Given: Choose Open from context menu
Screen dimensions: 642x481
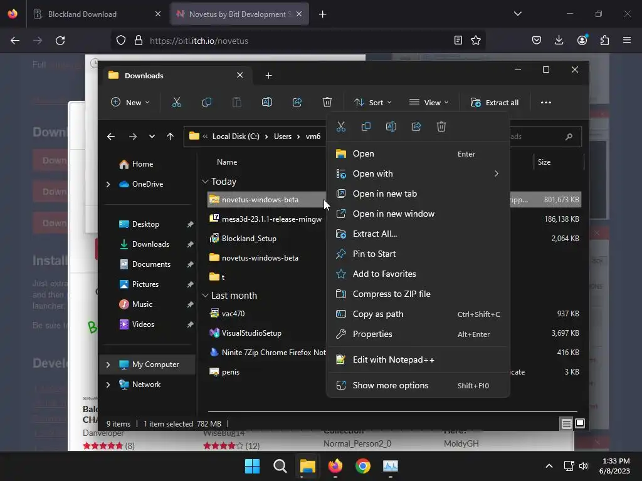Looking at the screenshot, I should 418,154.
